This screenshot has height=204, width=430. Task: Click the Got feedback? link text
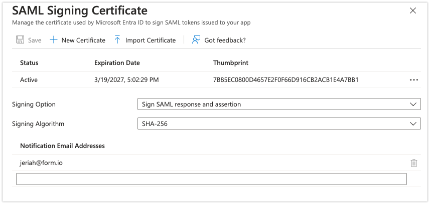pos(225,40)
